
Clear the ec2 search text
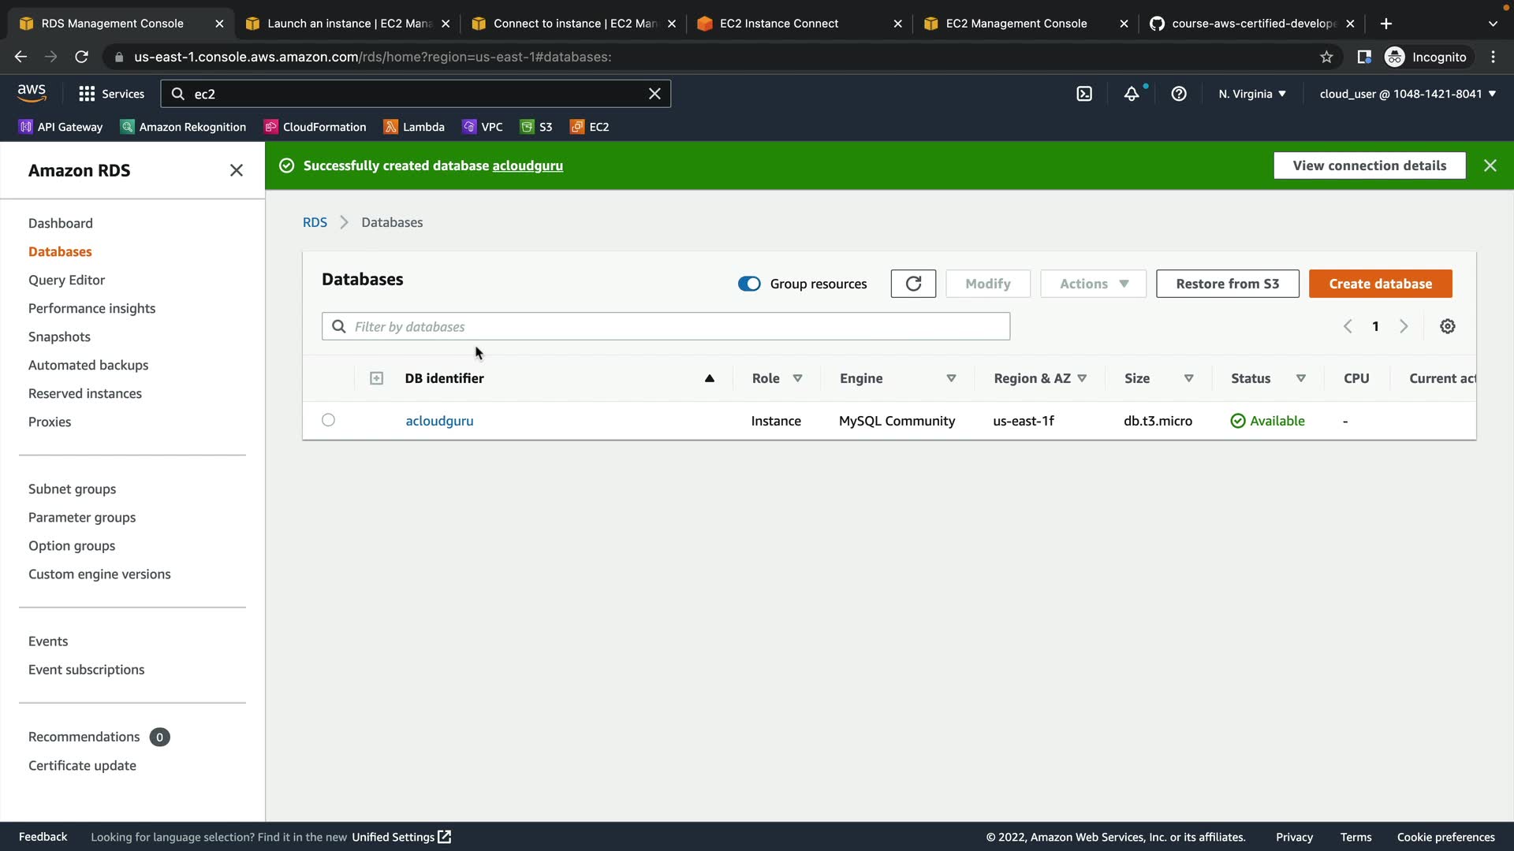tap(654, 94)
